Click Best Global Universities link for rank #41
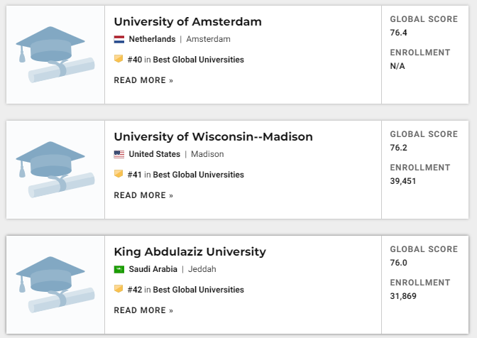The width and height of the screenshot is (477, 338). pos(198,175)
